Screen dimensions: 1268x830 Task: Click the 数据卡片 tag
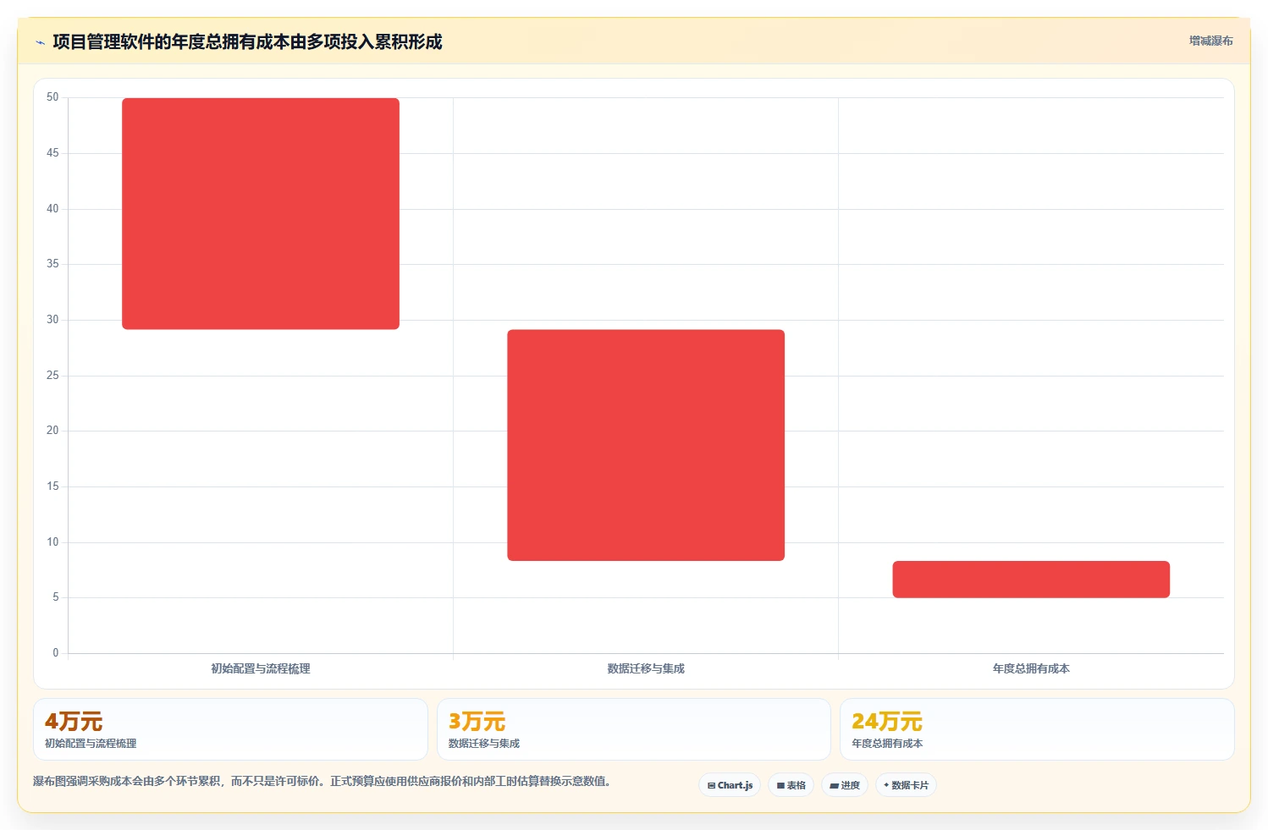click(x=906, y=785)
